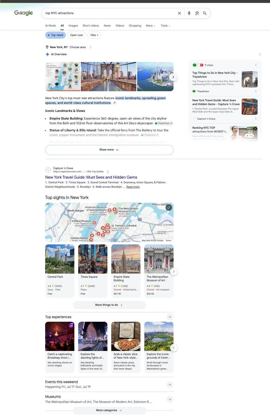Open the New York-style pizza experience card
The width and height of the screenshot is (270, 415).
click(126, 347)
